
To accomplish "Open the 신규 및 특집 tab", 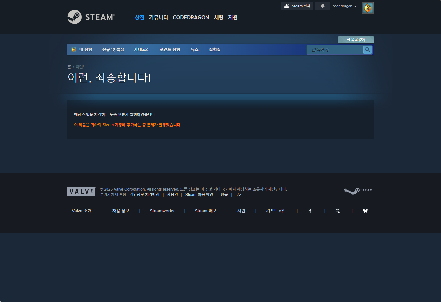I will [x=113, y=49].
